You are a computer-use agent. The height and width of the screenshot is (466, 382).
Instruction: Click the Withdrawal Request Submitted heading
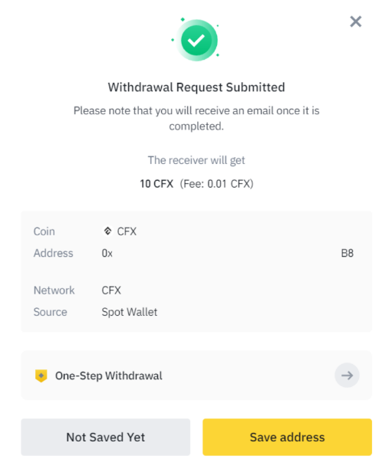click(x=196, y=87)
